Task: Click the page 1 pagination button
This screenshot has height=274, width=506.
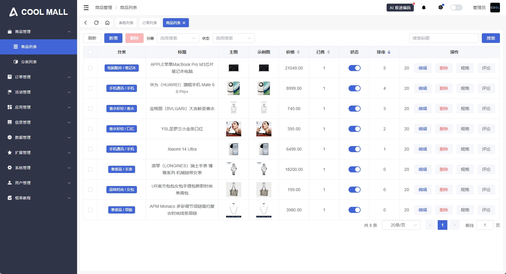Action: (443, 225)
